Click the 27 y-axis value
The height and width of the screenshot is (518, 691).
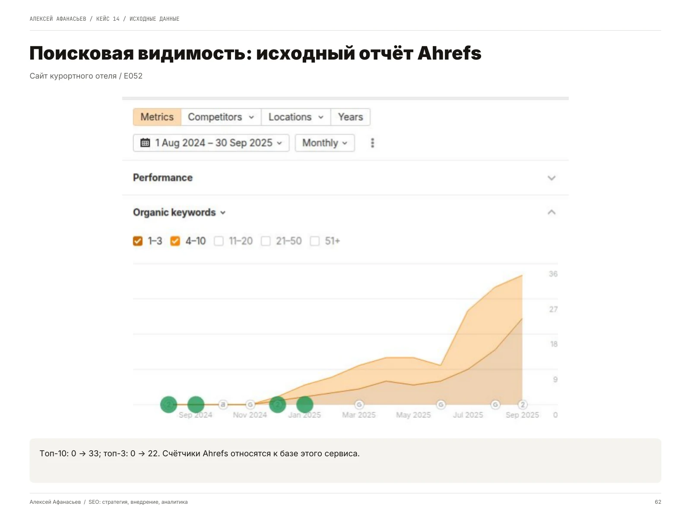click(553, 310)
